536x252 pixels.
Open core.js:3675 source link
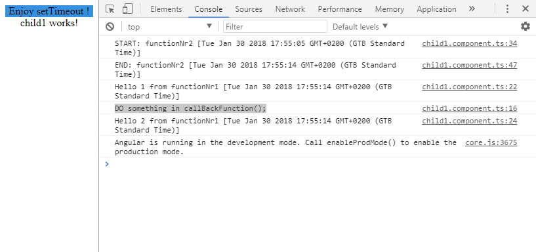(x=491, y=142)
